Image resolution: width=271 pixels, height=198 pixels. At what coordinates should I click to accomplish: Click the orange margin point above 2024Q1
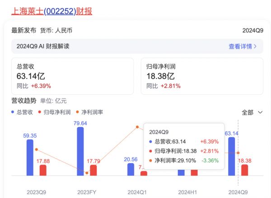(137, 127)
